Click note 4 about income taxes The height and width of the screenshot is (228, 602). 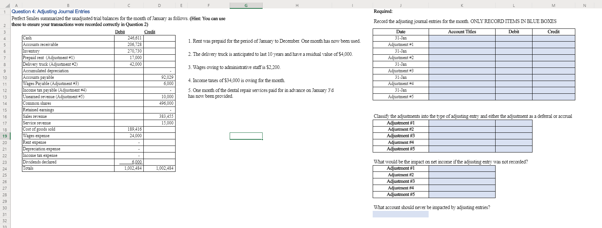click(x=236, y=81)
